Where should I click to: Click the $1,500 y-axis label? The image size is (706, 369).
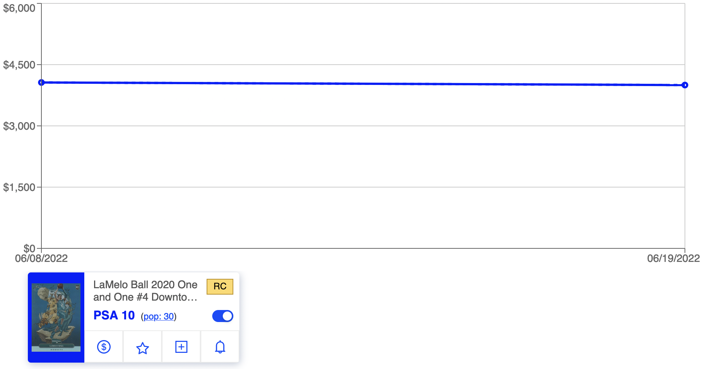[x=19, y=187]
